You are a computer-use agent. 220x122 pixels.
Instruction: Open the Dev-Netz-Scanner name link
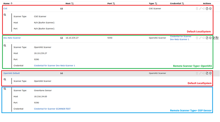click(x=12, y=38)
